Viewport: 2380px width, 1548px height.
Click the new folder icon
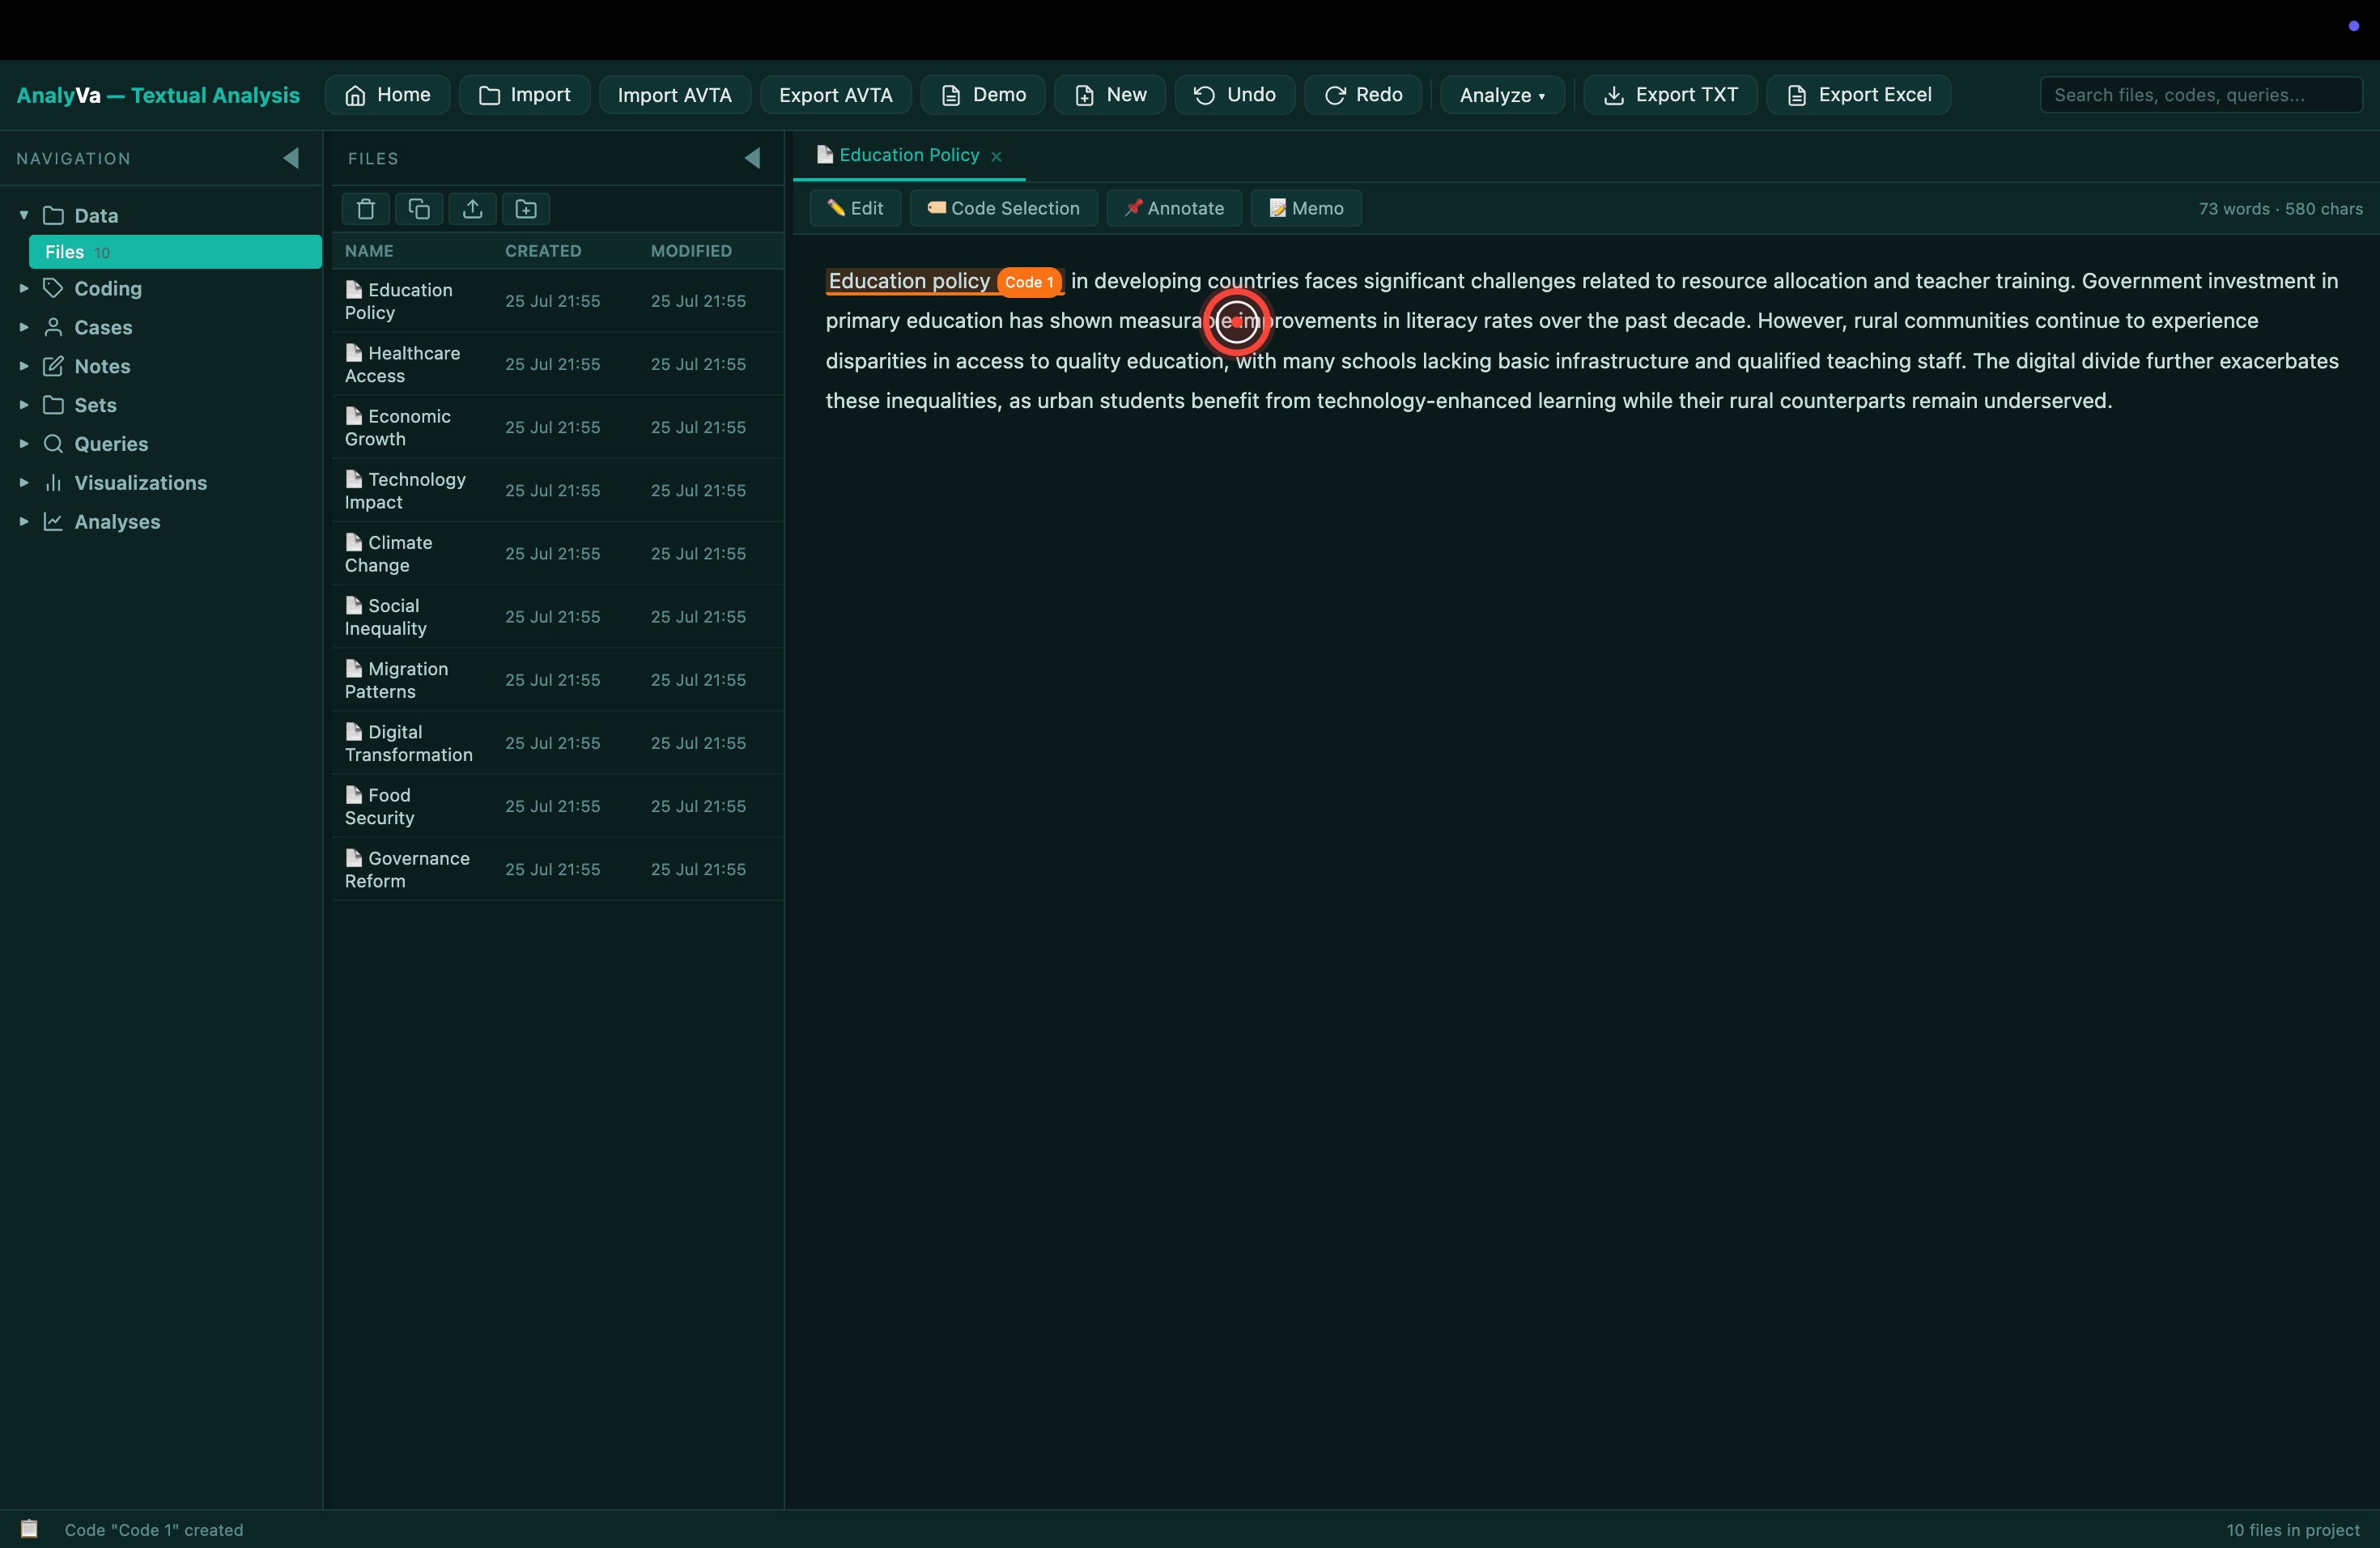pos(526,209)
